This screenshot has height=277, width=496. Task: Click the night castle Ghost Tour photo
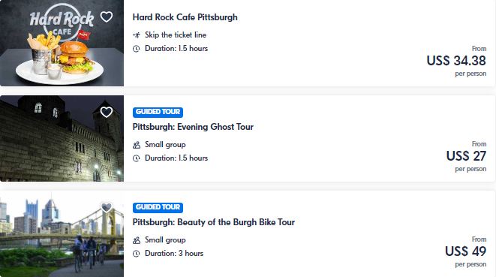click(x=62, y=138)
